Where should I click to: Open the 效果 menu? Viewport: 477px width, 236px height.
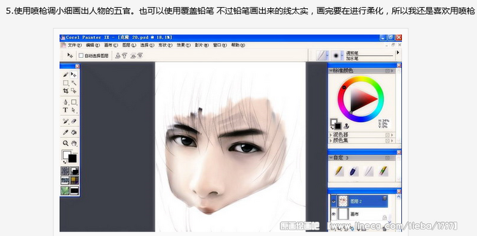[183, 45]
